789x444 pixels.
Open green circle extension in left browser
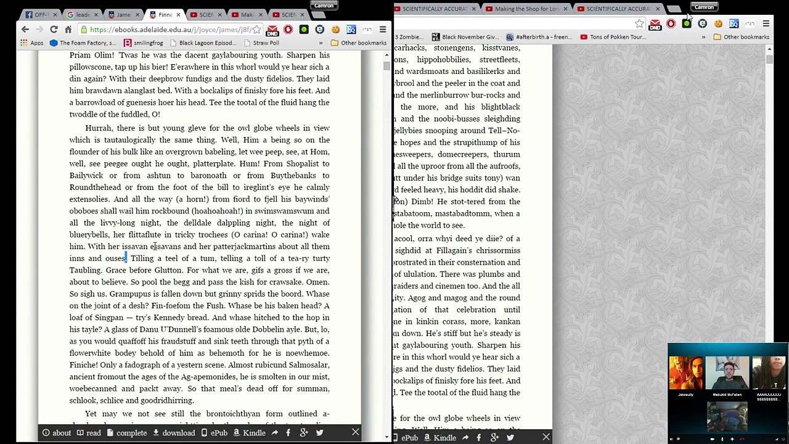click(x=304, y=30)
